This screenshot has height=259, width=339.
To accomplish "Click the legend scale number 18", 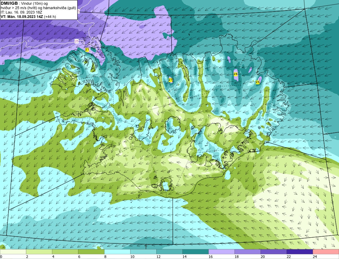I will point(237,257).
